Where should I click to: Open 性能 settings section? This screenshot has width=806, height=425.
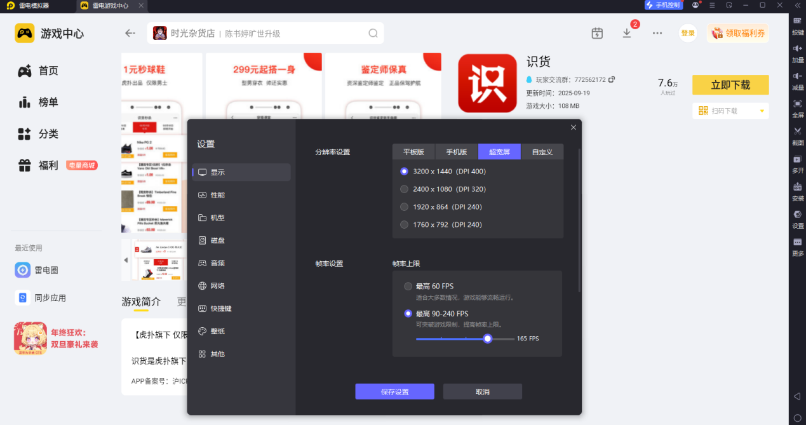[x=241, y=195]
